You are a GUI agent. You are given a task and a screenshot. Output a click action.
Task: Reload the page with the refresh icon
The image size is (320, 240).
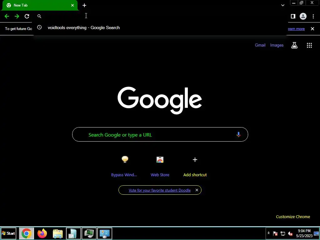coord(27,16)
